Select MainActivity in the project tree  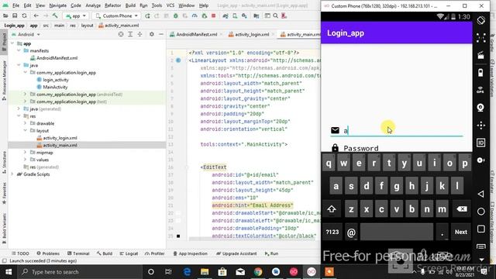pyautogui.click(x=55, y=87)
